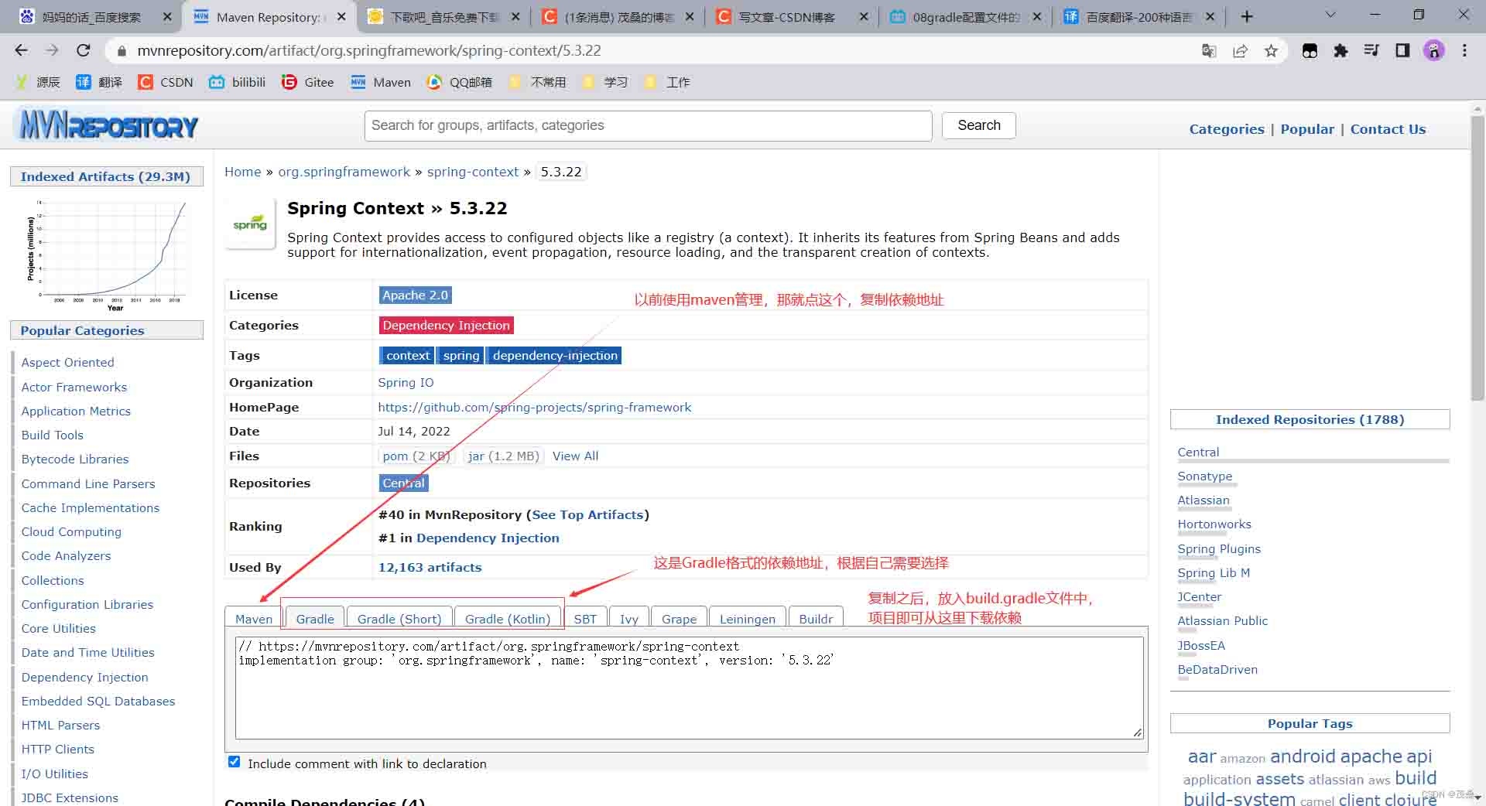The height and width of the screenshot is (806, 1486).
Task: Toggle Include comment with link checkbox
Action: tap(235, 762)
